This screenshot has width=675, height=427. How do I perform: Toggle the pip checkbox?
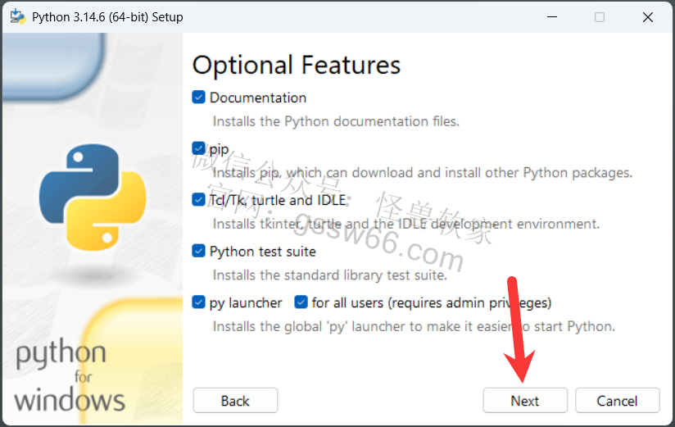pos(198,148)
